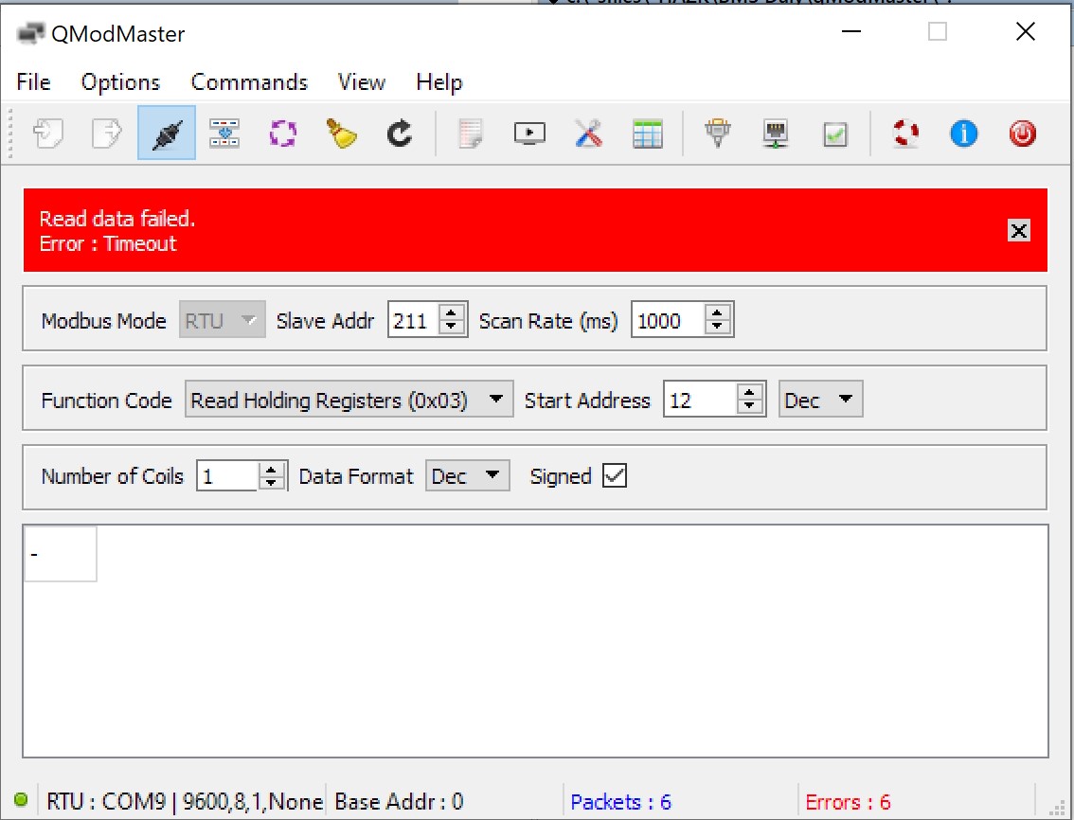The height and width of the screenshot is (820, 1074).
Task: Open the Data Format Dec dropdown
Action: coord(467,475)
